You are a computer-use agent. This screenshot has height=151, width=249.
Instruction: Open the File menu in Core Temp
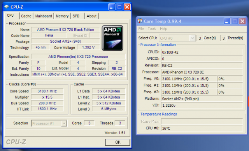coord(141,29)
